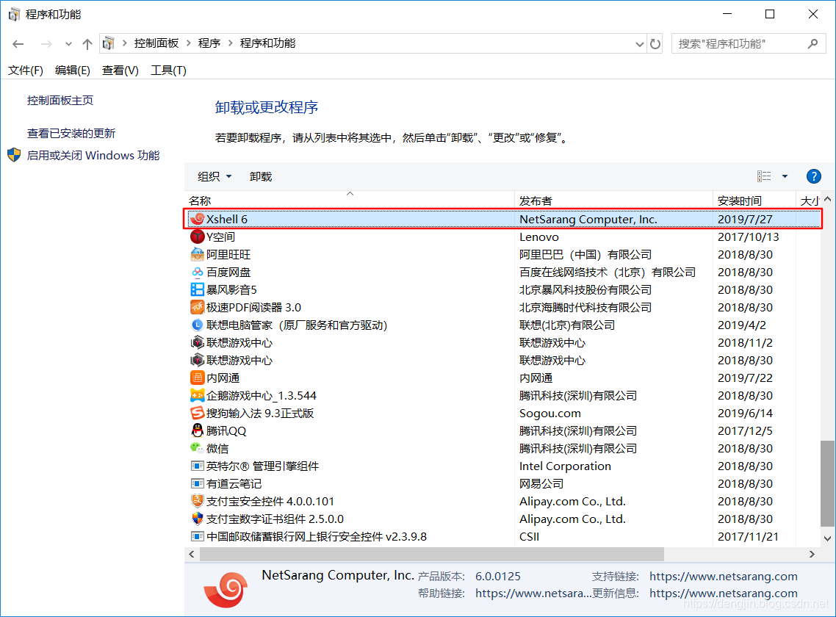Select publisher cell CSII
836x617 pixels.
click(x=530, y=536)
